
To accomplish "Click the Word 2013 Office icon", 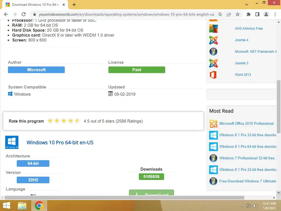I will click(x=213, y=75).
